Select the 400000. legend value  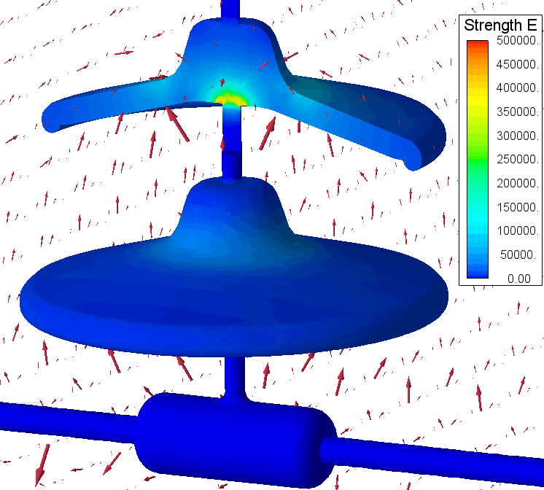pos(517,87)
